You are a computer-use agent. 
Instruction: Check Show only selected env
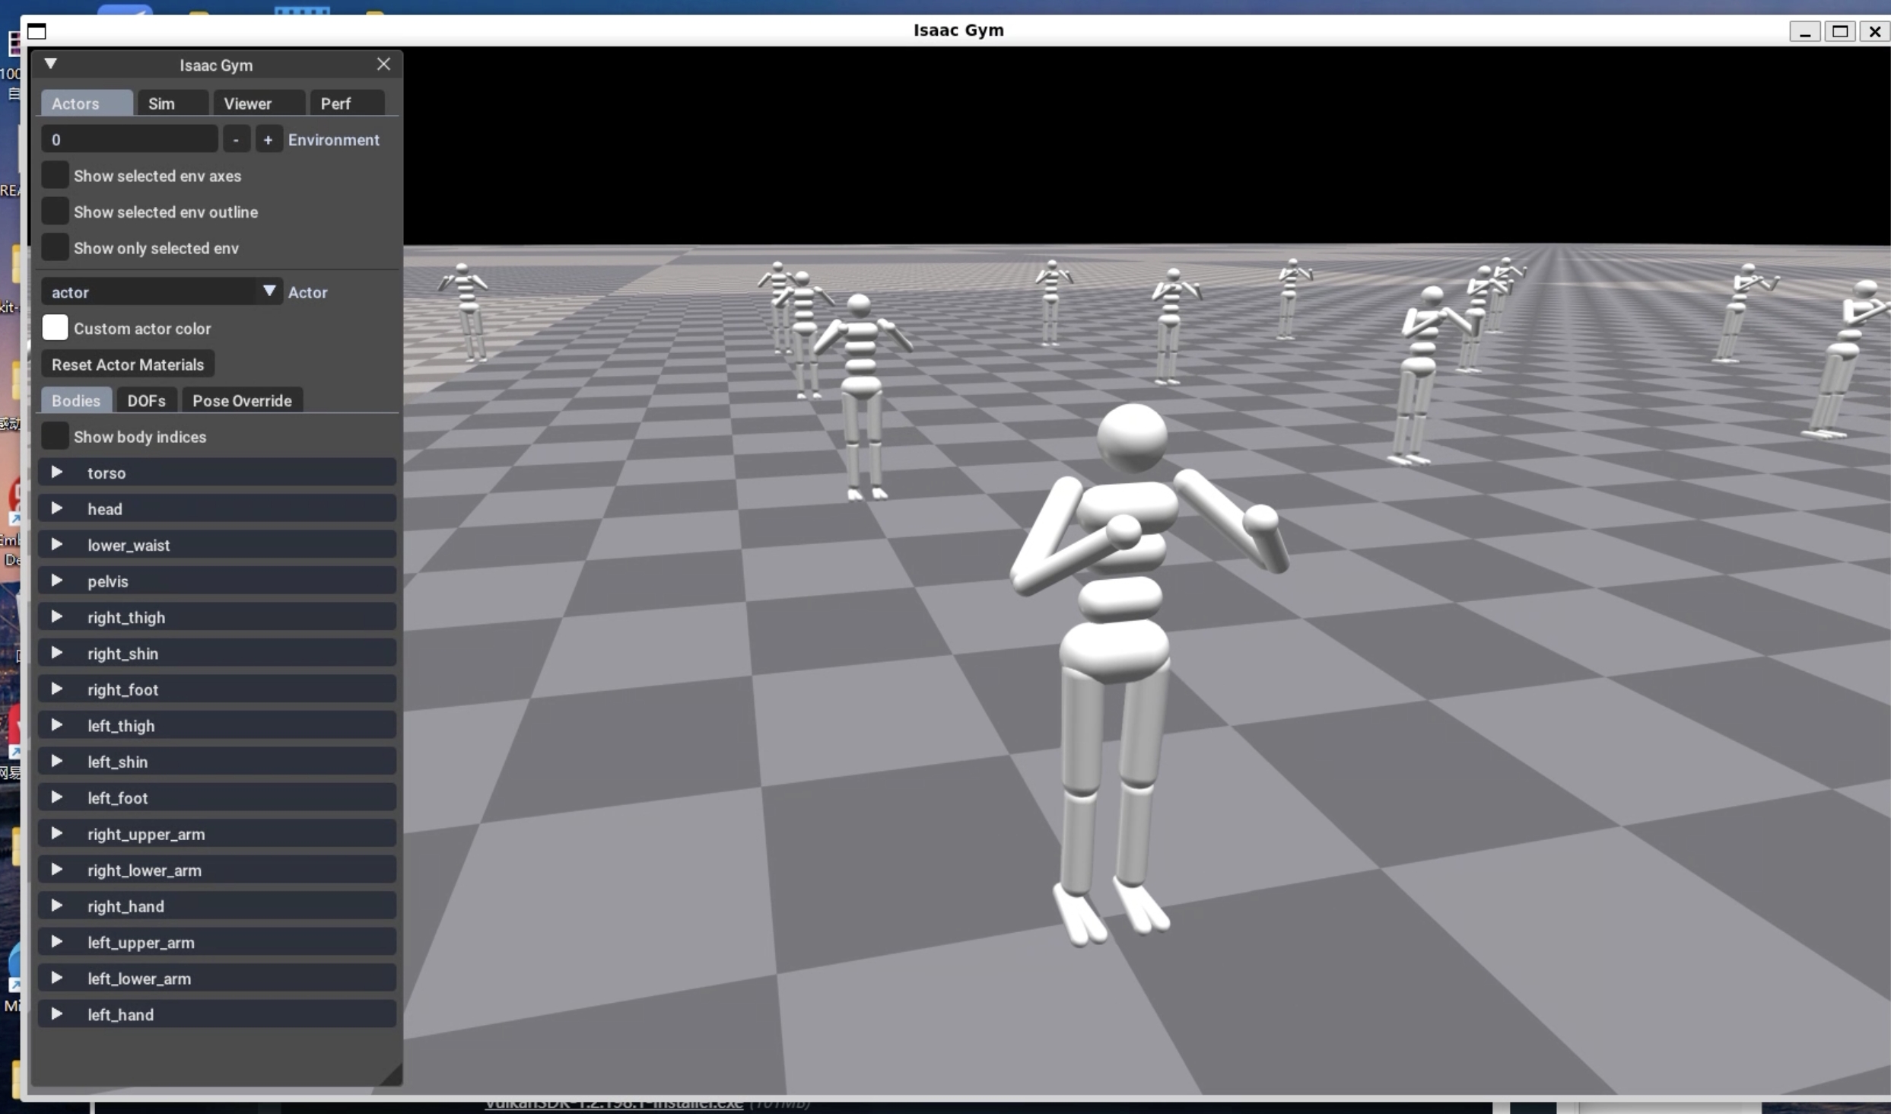55,247
